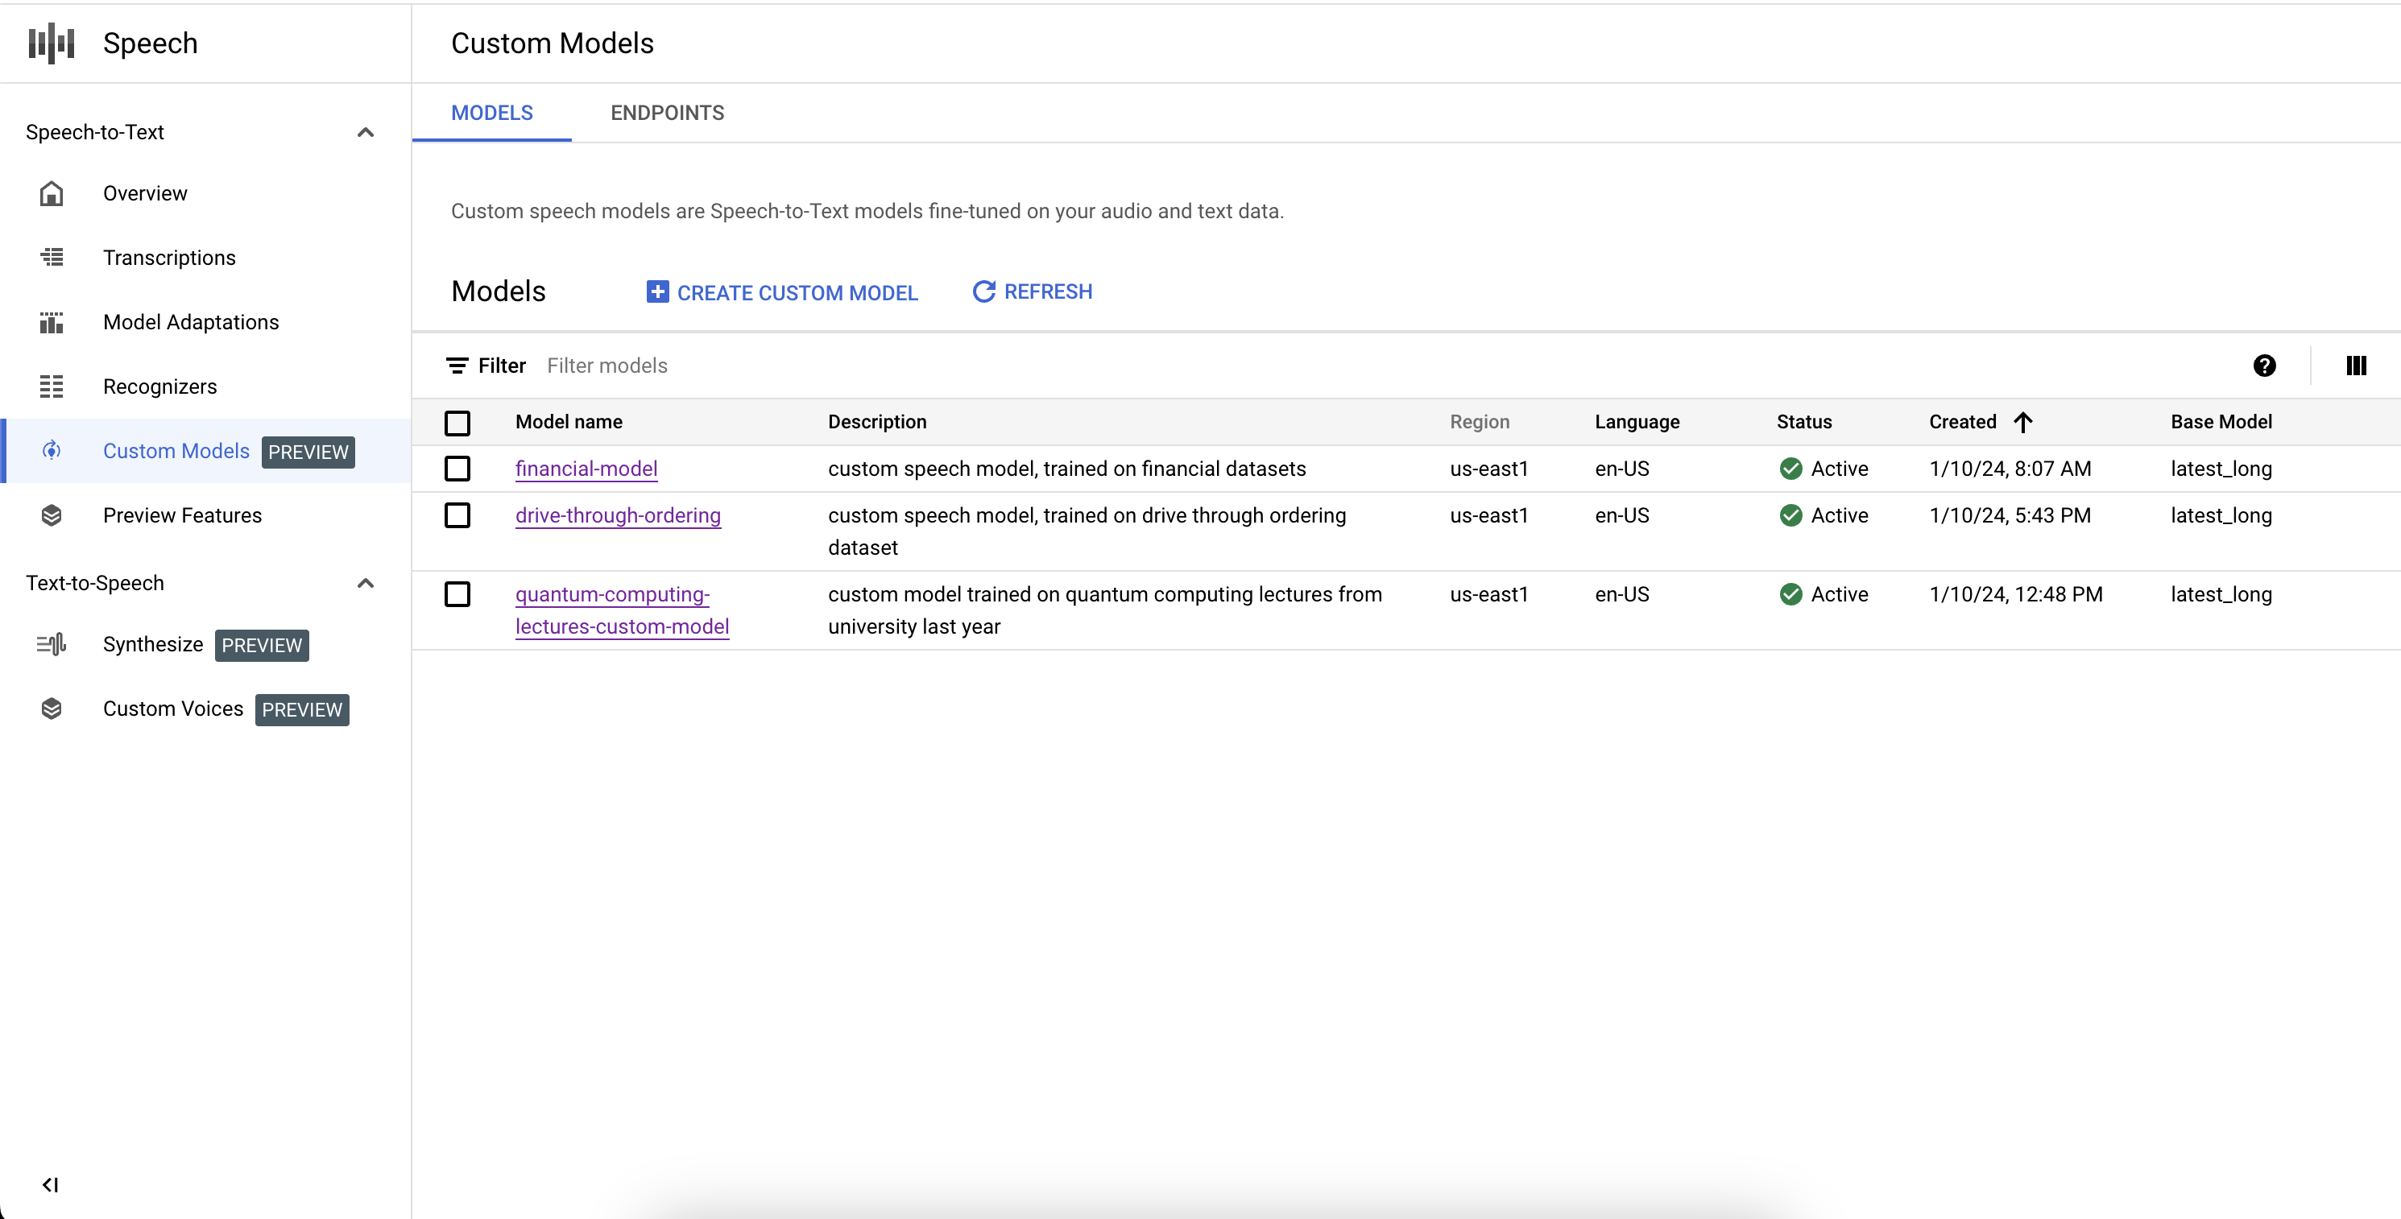Click the Preview Features icon
The height and width of the screenshot is (1219, 2401).
pyautogui.click(x=53, y=514)
